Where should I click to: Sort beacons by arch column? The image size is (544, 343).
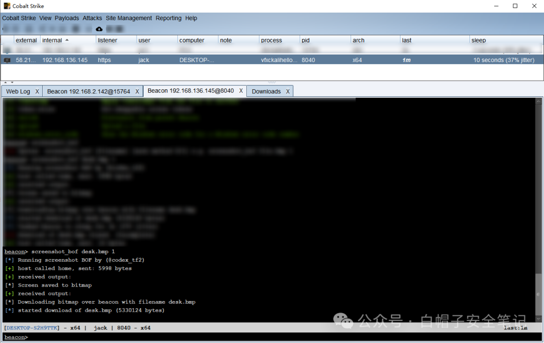[375, 40]
